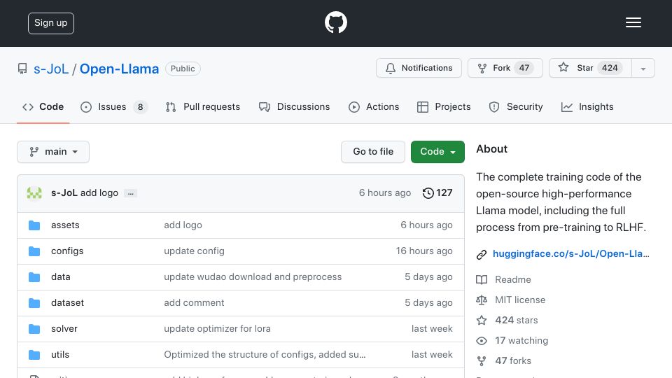Click the star count 424 on Star button

(x=610, y=68)
